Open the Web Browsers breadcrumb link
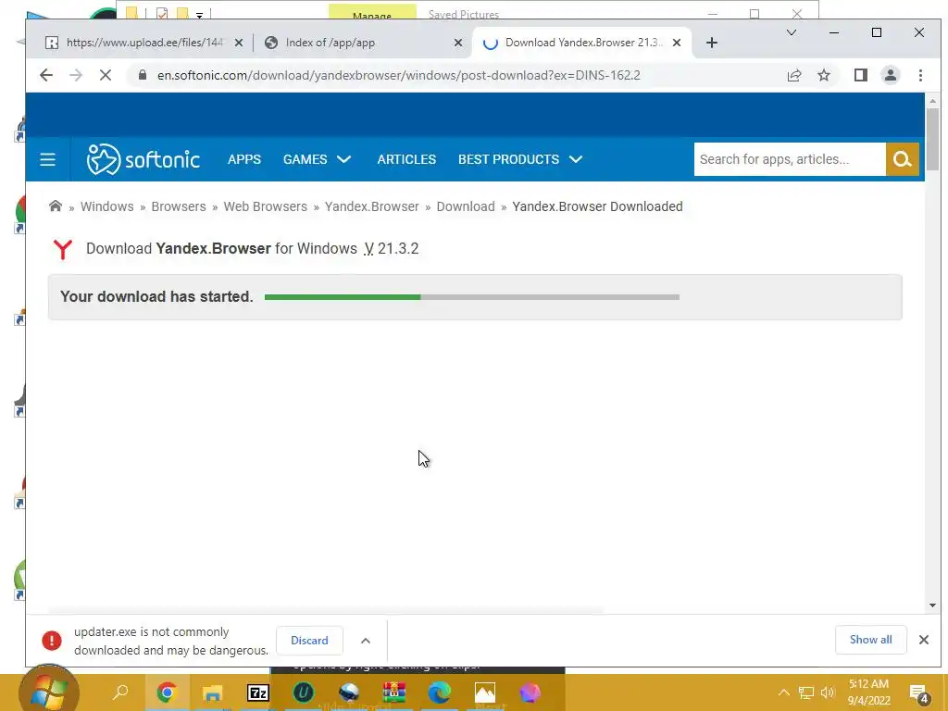This screenshot has width=948, height=711. point(266,206)
